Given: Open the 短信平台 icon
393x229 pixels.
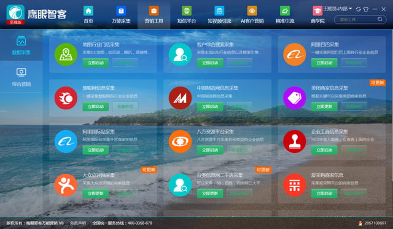Looking at the screenshot, I should (x=187, y=11).
